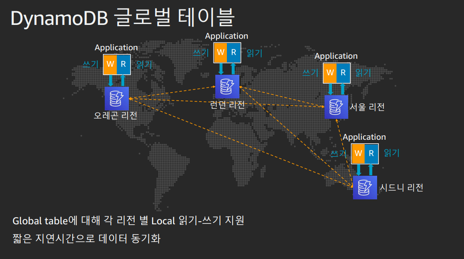This screenshot has width=464, height=259.
Task: Click the line 짧은 지연시간으로 데이터 동기화
Action: pyautogui.click(x=86, y=239)
